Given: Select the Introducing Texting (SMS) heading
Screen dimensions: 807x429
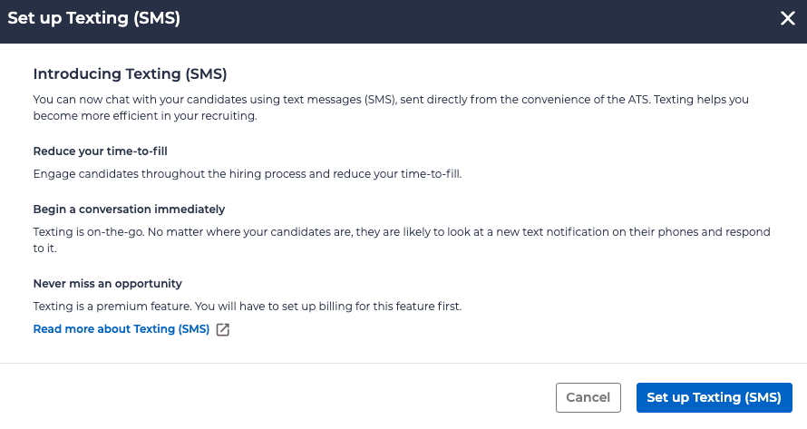Looking at the screenshot, I should pos(130,73).
